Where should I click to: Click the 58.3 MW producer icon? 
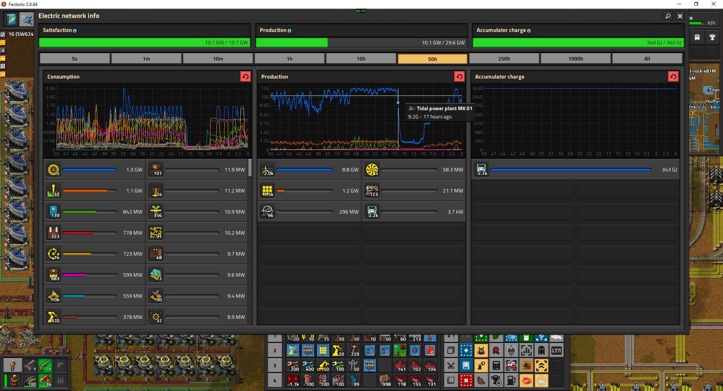(x=372, y=170)
